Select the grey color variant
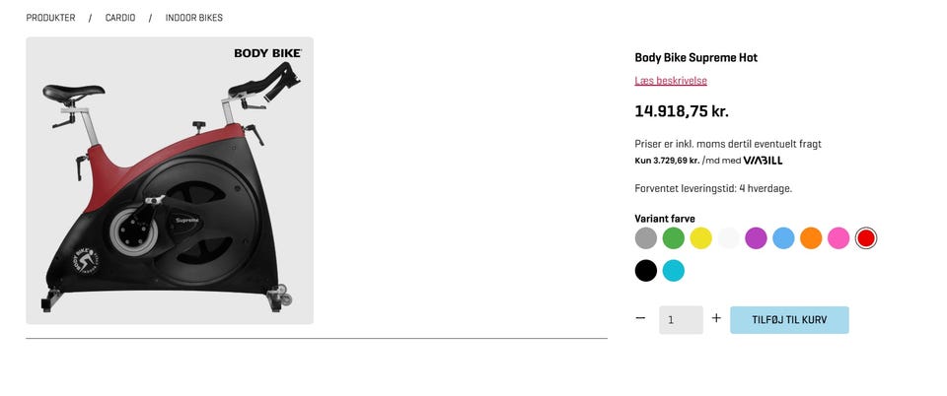The image size is (947, 396). tap(645, 238)
